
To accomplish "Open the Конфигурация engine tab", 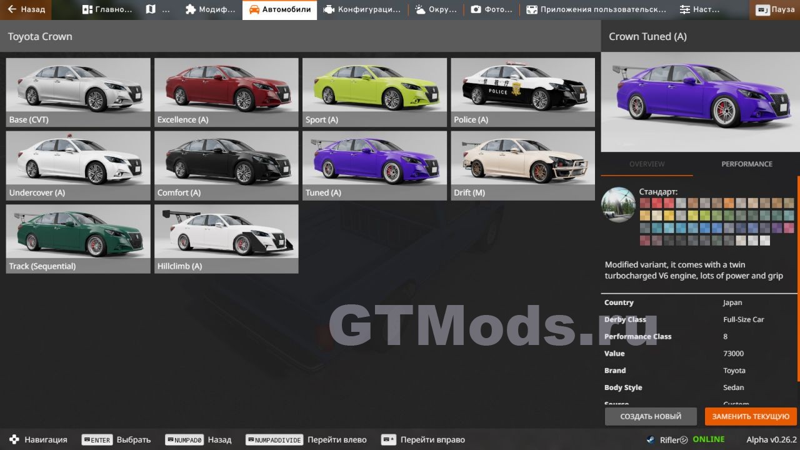I will point(362,9).
